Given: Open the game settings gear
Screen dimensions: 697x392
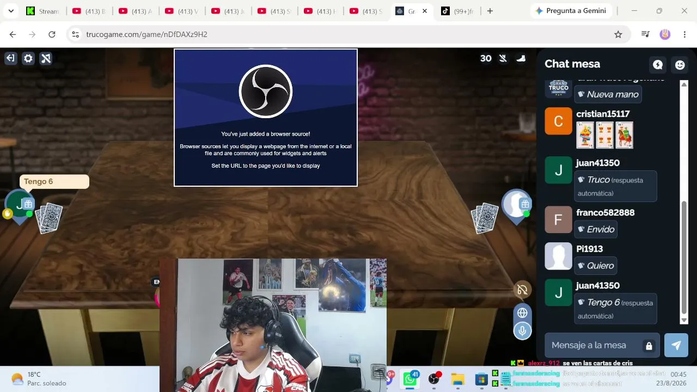Looking at the screenshot, I should pyautogui.click(x=28, y=58).
